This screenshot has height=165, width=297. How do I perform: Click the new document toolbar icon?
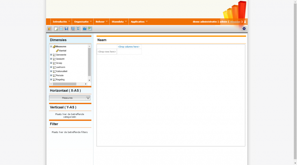click(56, 29)
